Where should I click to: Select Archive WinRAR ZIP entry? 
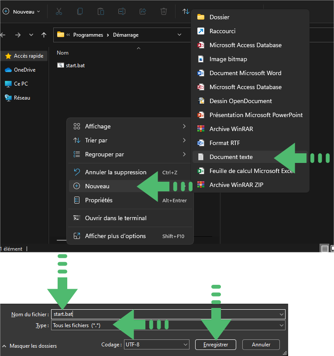tap(250, 185)
